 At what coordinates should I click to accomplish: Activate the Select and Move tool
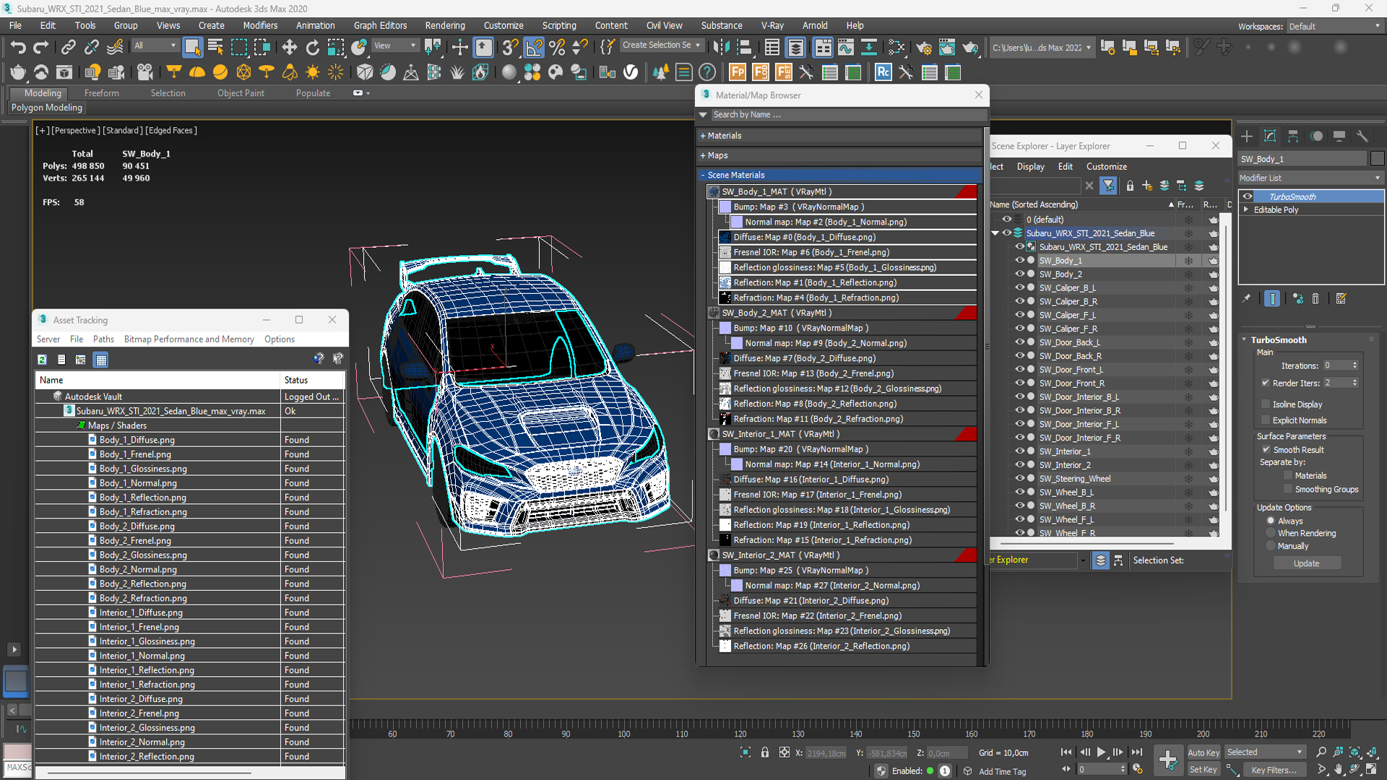pos(289,48)
